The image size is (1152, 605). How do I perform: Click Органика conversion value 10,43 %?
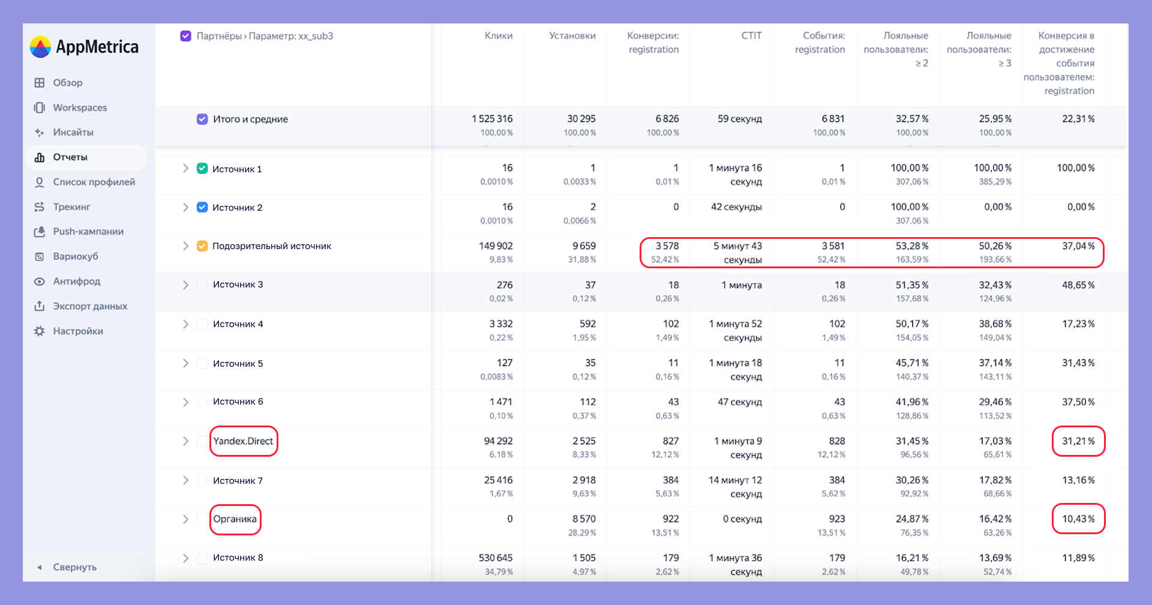point(1078,519)
